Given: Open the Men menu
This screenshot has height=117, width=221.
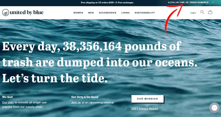Looking at the screenshot, I should (91, 13).
